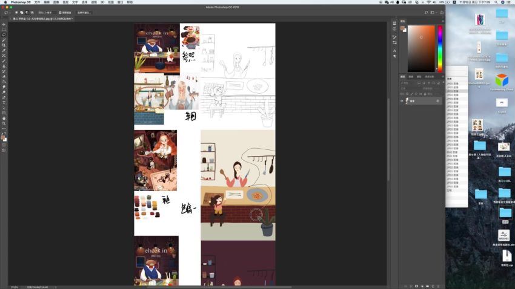Select the Smudge tool
The image size is (515, 289).
click(4, 87)
